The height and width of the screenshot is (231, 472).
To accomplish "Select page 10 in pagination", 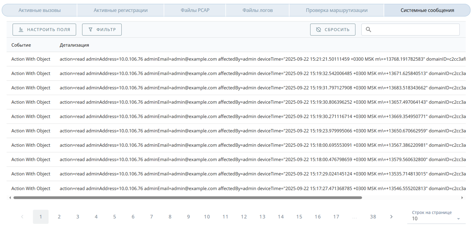I will pos(206,217).
